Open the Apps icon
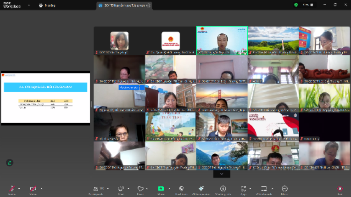This screenshot has width=351, height=197. pyautogui.click(x=243, y=189)
